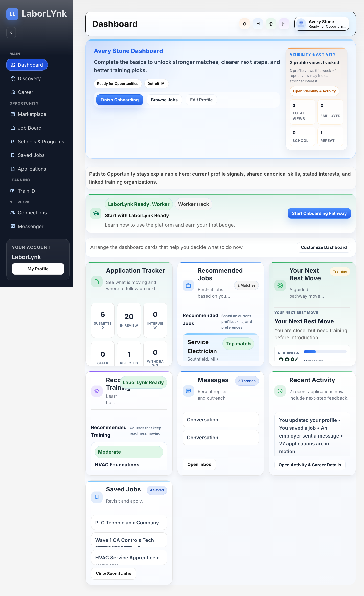
Task: Click the feedback pencil icon in header
Action: [284, 24]
